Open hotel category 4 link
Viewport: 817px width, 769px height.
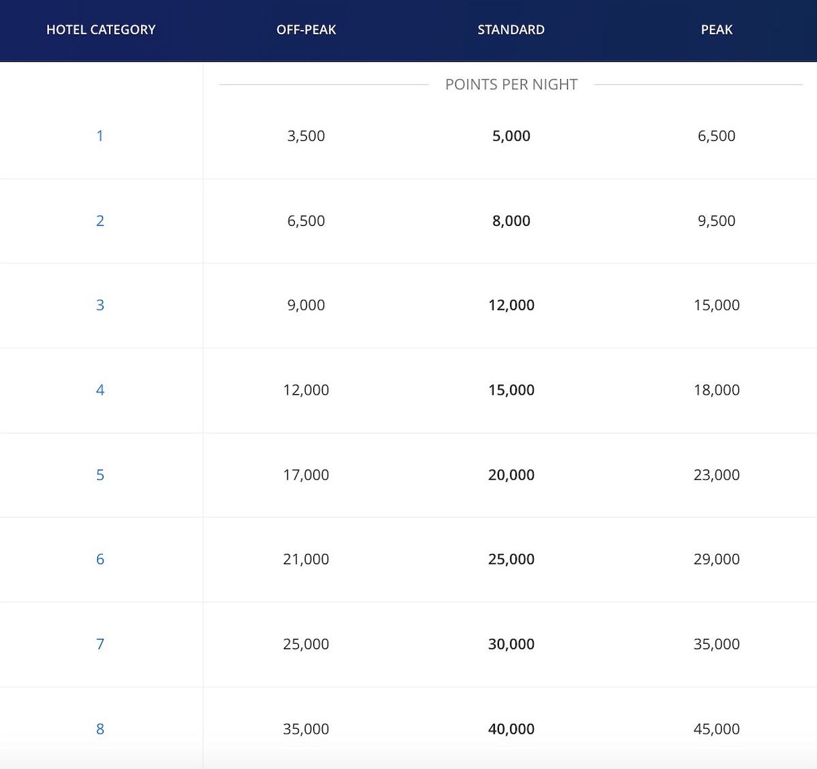tap(100, 390)
